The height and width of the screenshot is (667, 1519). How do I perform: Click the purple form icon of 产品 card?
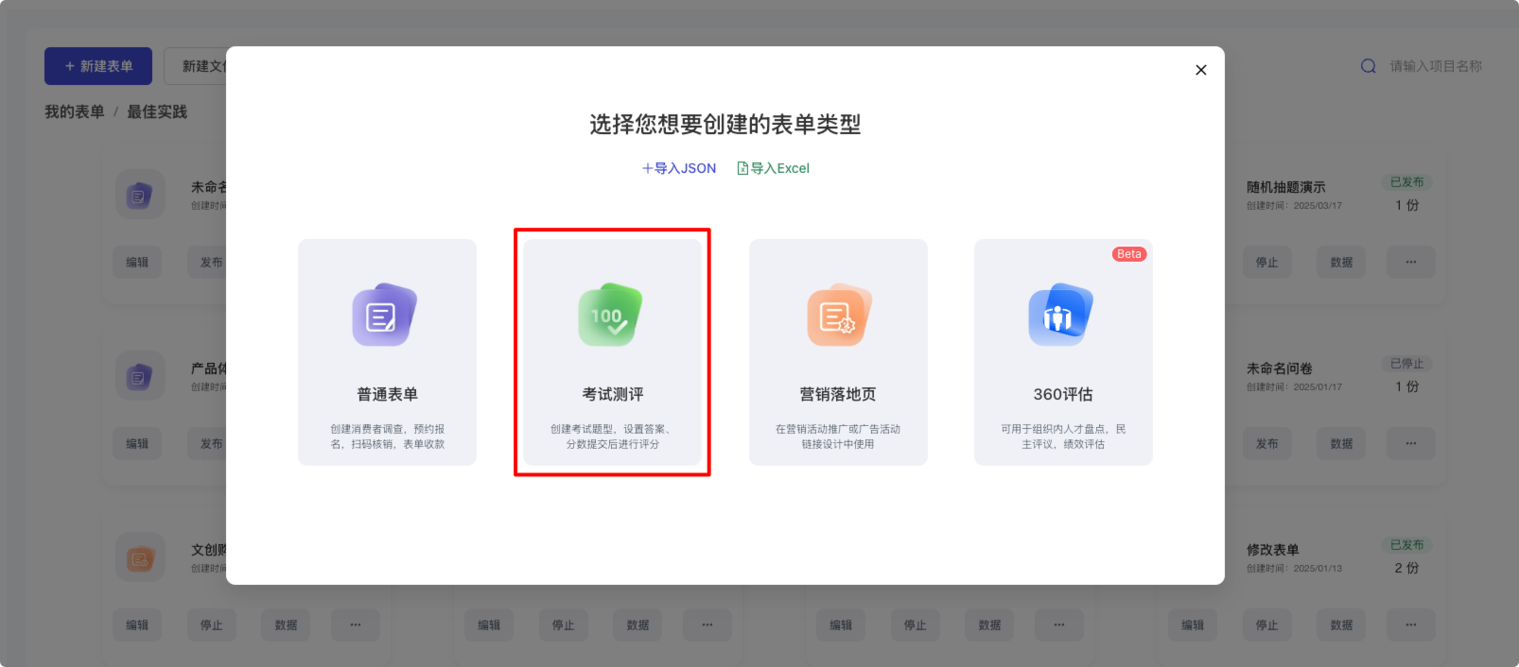point(140,376)
